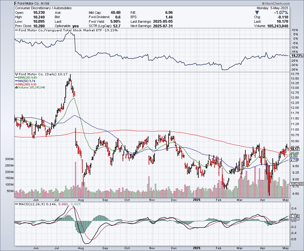The height and width of the screenshot is (251, 304).
Task: Click the Chg value -0.110
Action: [x=282, y=17]
